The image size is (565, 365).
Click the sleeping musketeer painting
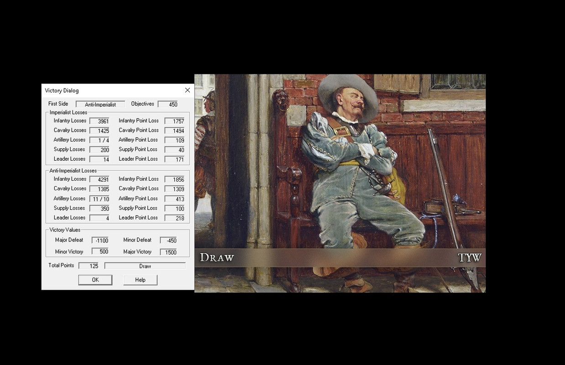340,183
